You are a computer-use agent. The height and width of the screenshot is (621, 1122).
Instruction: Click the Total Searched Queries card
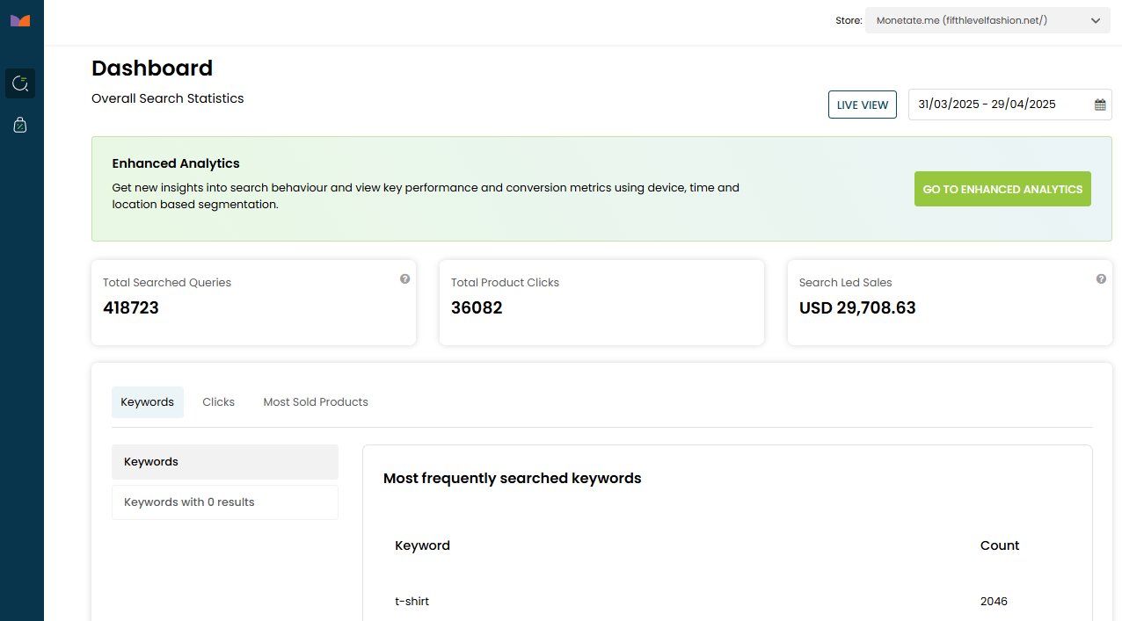pyautogui.click(x=253, y=302)
